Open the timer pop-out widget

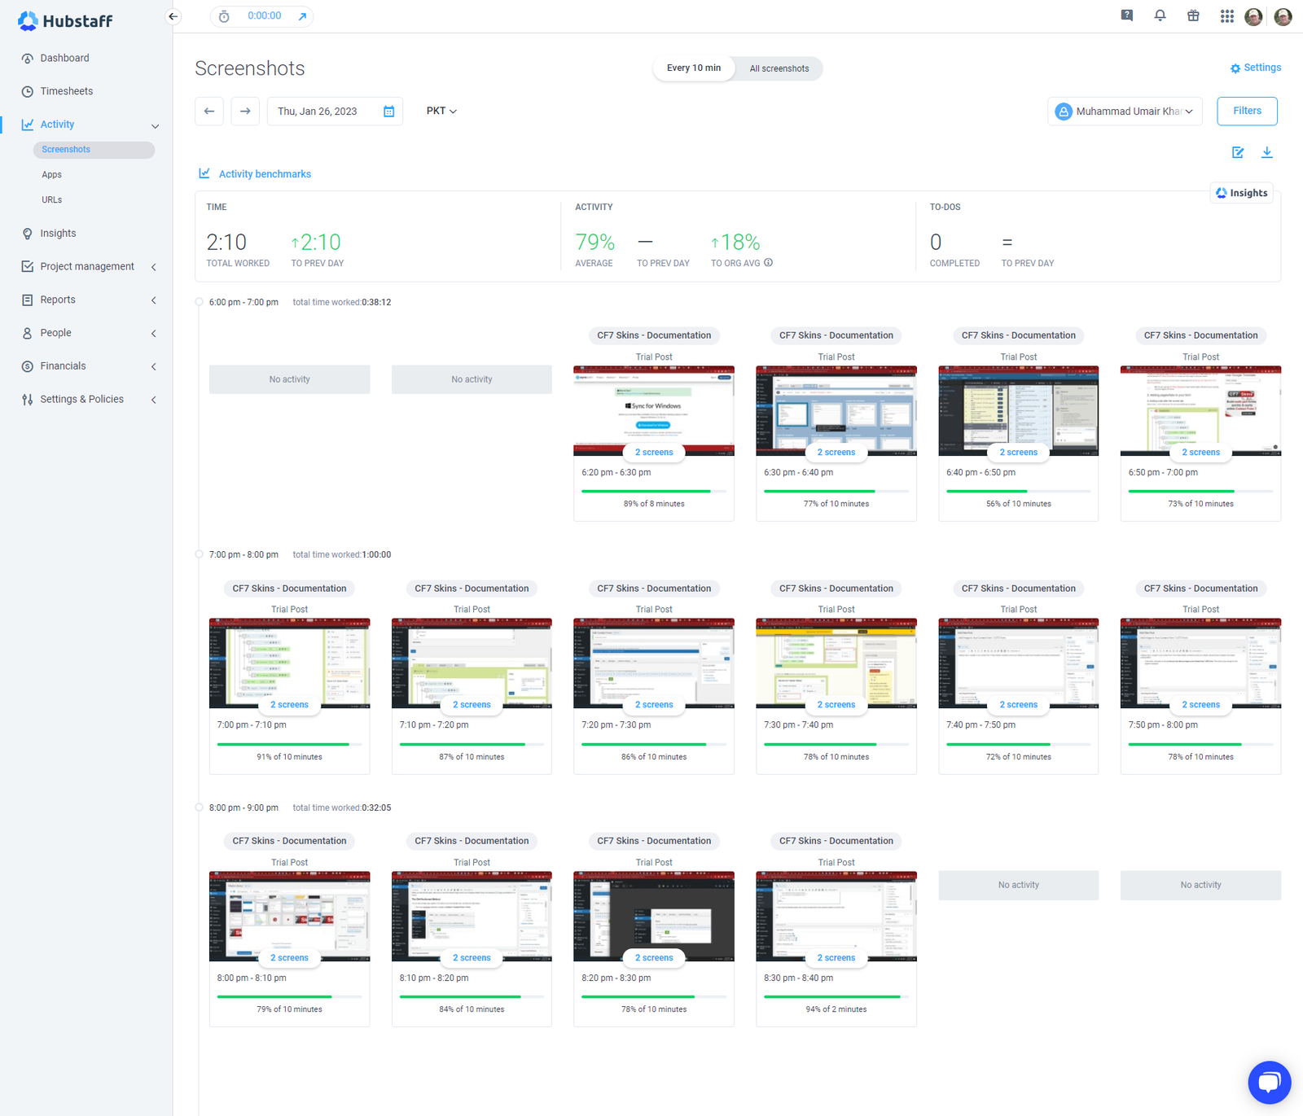(x=302, y=16)
